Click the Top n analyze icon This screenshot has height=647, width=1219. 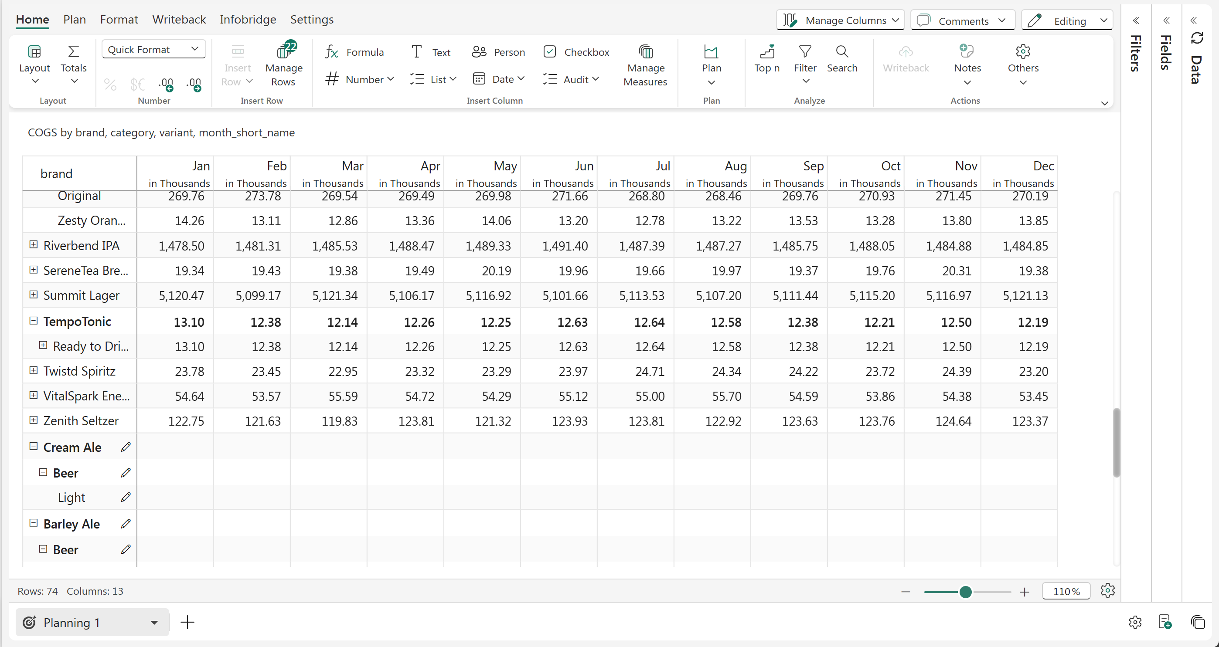point(766,51)
